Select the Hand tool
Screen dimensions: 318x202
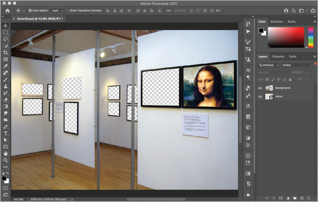[x=5, y=153]
